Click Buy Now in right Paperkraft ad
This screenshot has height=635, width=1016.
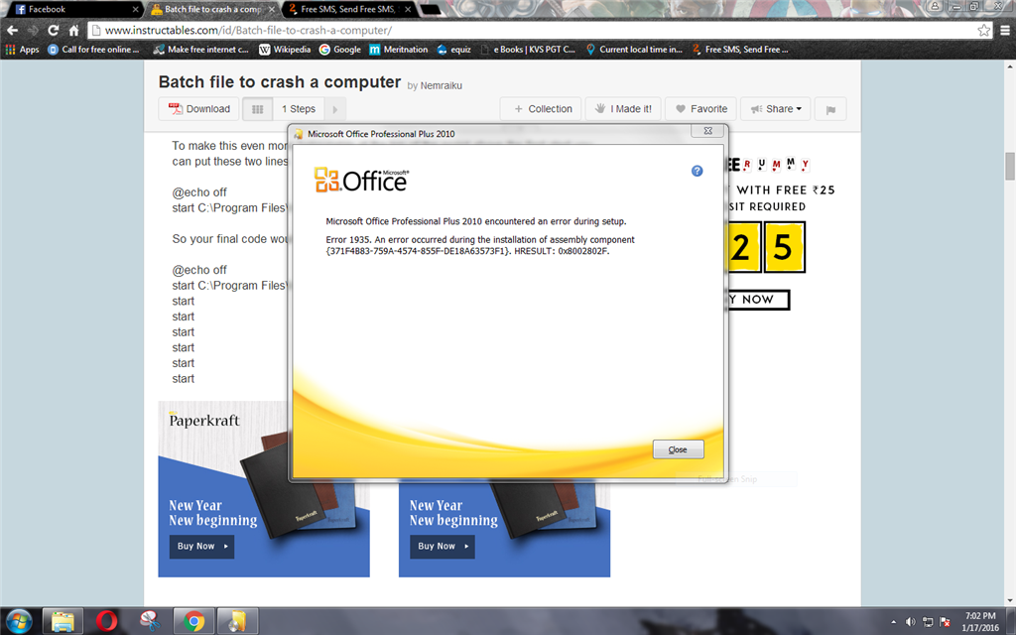[x=442, y=547]
